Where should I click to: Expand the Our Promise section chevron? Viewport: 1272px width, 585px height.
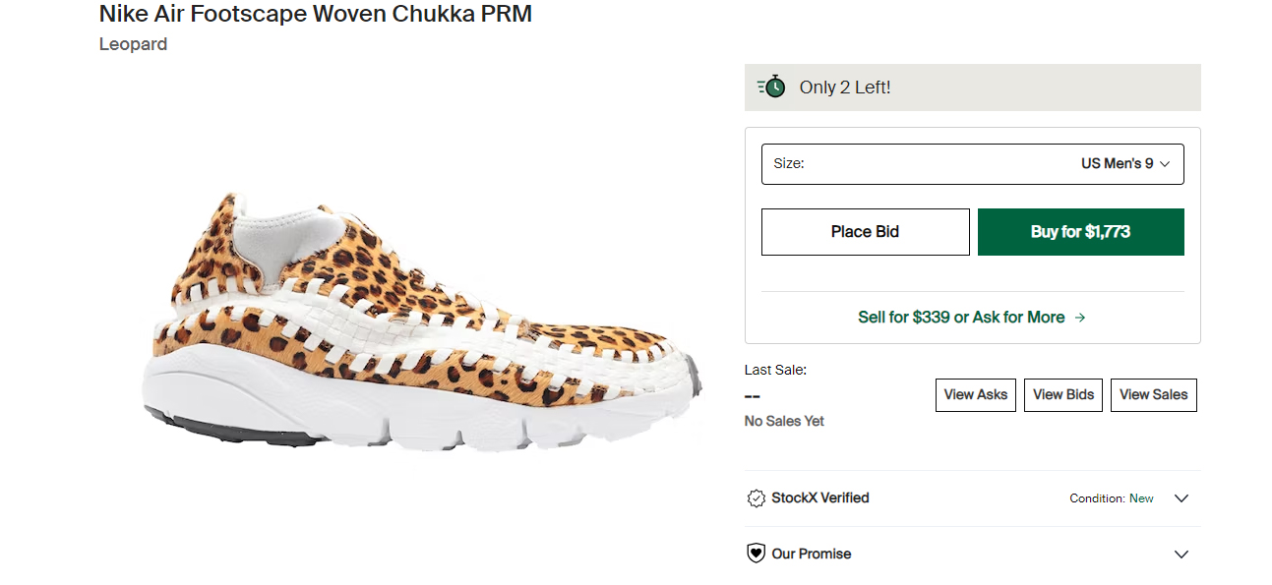pos(1181,555)
